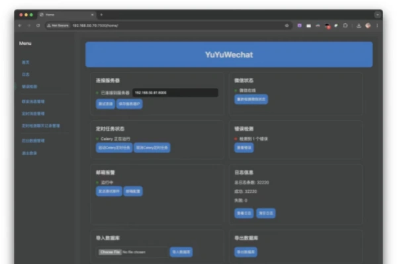Open 定时消息管理 in the sidebar
Image resolution: width=397 pixels, height=264 pixels.
pyautogui.click(x=33, y=113)
